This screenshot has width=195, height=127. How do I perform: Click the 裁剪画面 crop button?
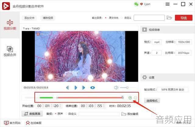tap(32, 114)
